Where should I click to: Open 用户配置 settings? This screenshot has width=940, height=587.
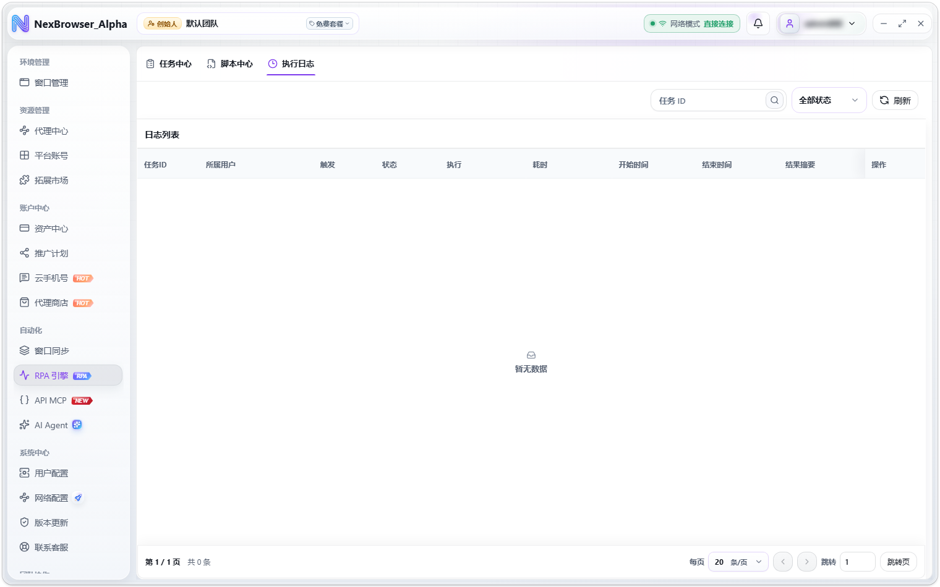[x=68, y=473]
